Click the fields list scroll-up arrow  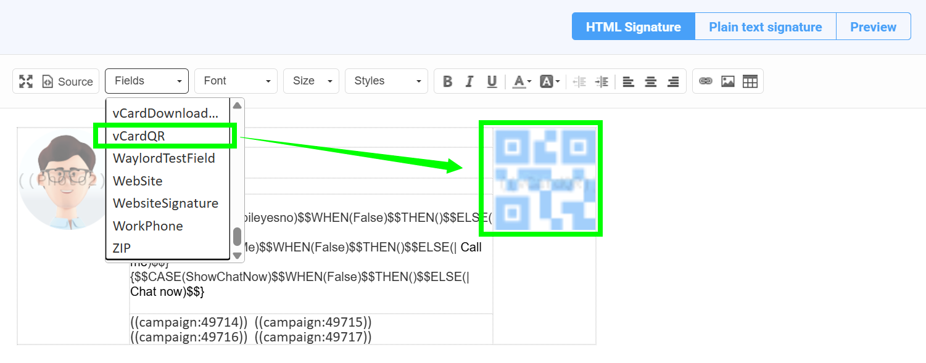point(237,105)
